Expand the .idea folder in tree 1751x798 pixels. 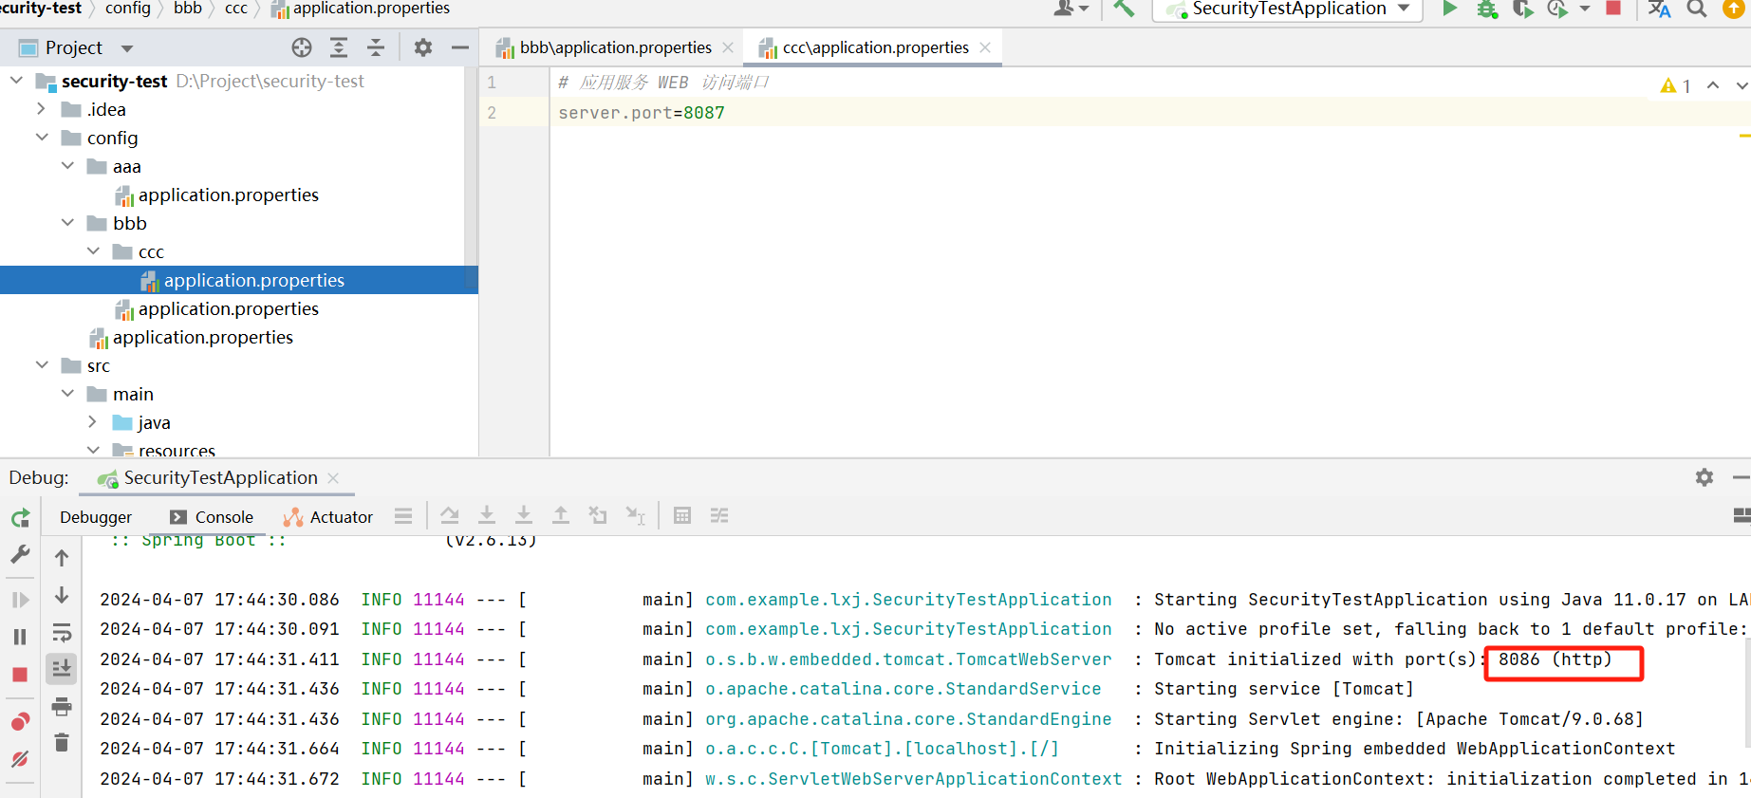(x=41, y=109)
